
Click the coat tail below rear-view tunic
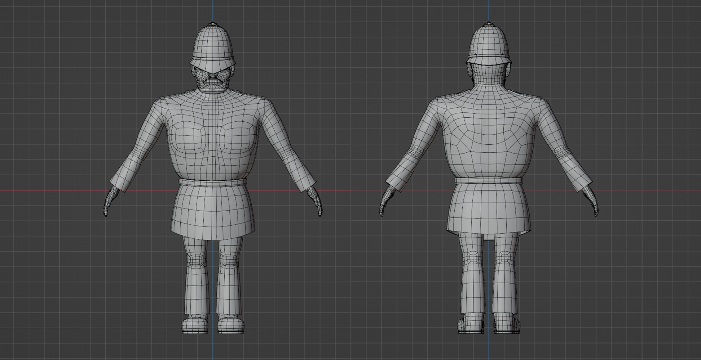click(x=489, y=236)
